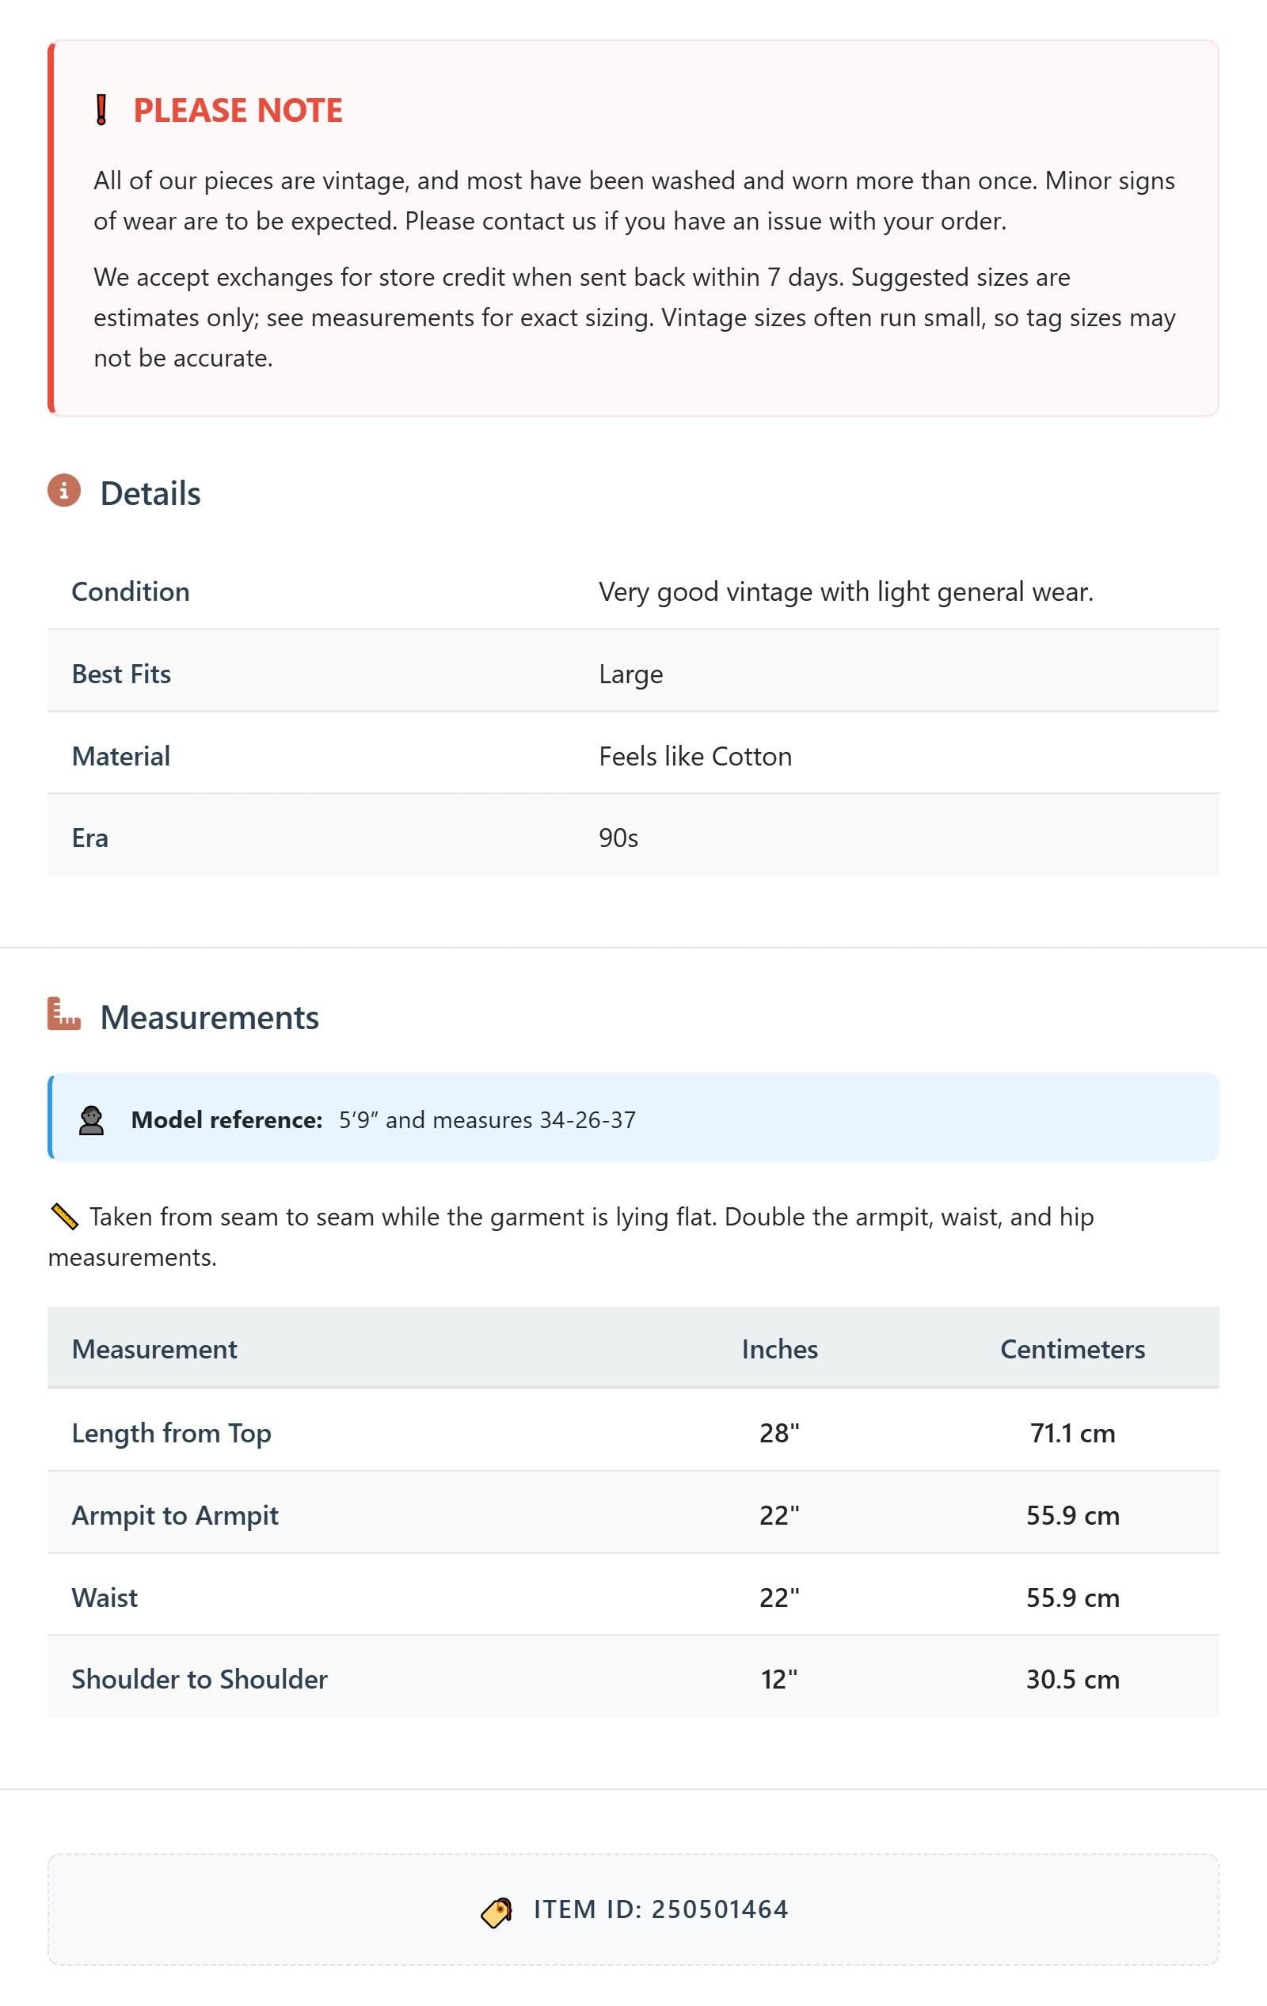Select the PLEASE NOTE heading
Screen dimensions: 1267x2006
238,110
